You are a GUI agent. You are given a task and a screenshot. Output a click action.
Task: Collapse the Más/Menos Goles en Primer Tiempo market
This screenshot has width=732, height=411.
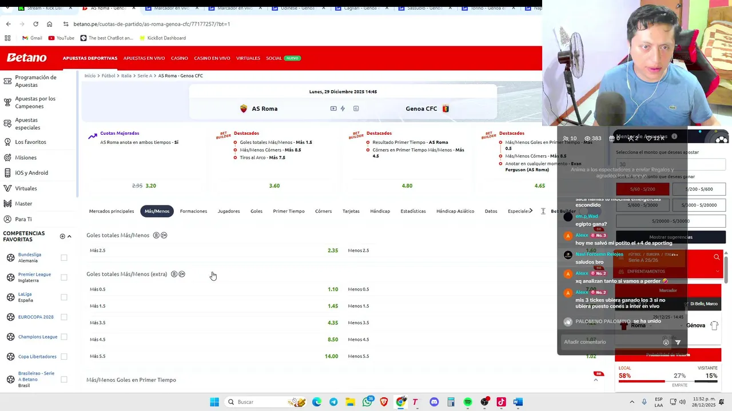(596, 380)
